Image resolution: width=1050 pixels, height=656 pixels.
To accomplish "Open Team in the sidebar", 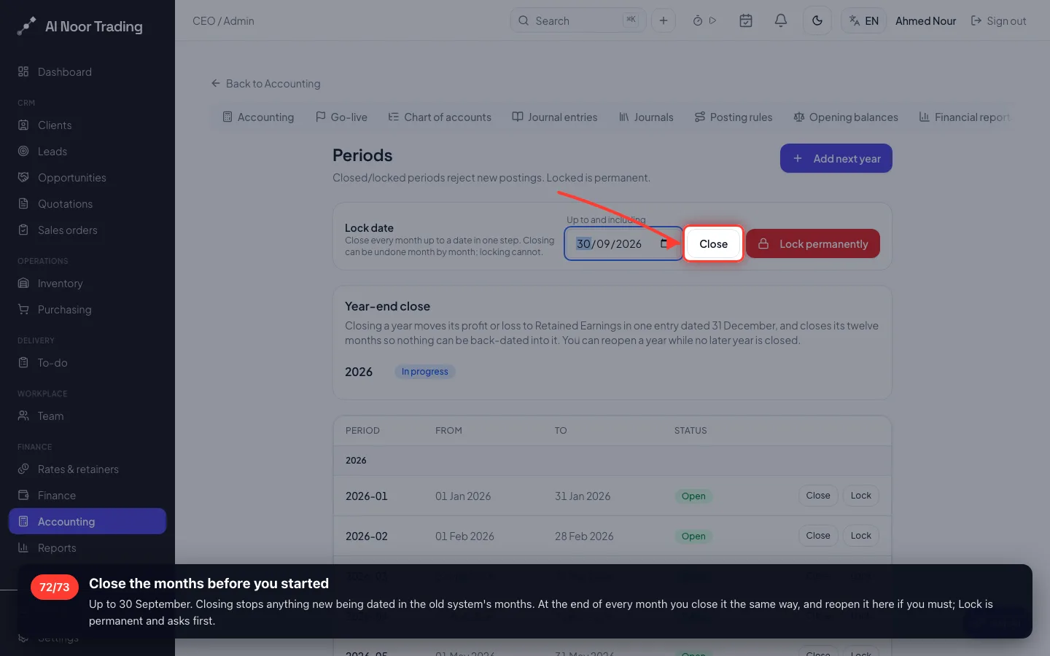I will [x=87, y=416].
